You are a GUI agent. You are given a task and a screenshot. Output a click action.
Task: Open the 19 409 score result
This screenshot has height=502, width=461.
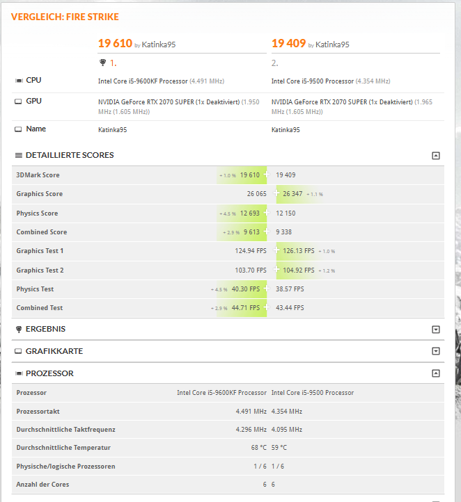[x=288, y=43]
